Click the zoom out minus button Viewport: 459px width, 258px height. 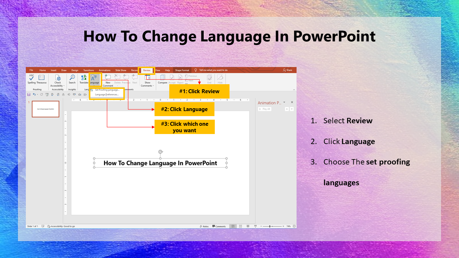(x=261, y=226)
